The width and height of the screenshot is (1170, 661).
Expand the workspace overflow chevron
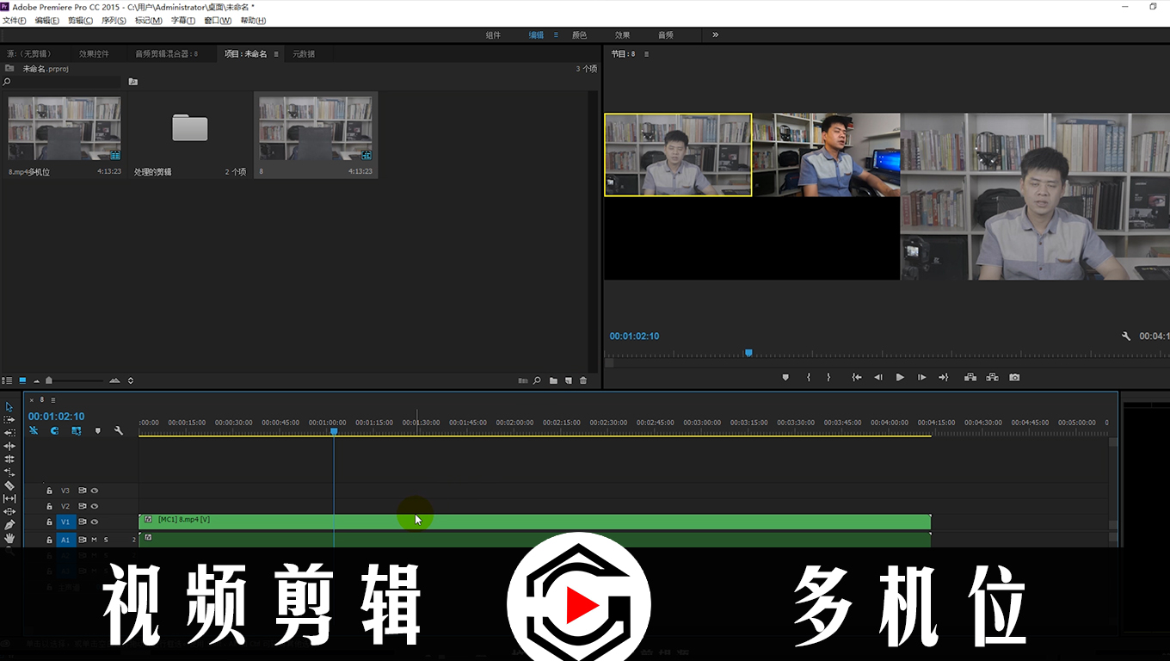pyautogui.click(x=715, y=35)
